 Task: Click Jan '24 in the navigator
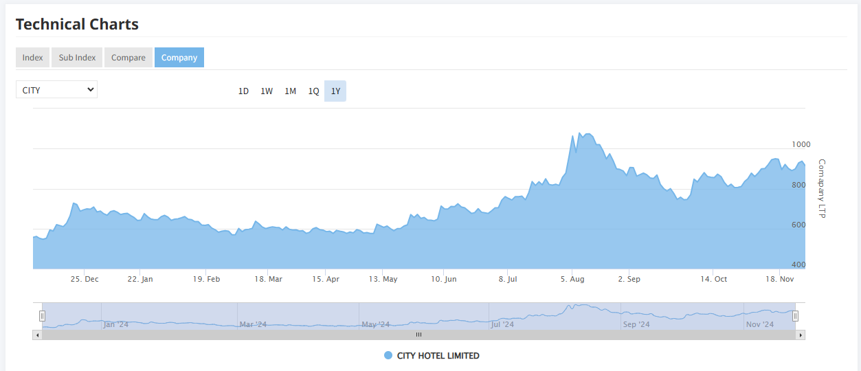pos(115,324)
